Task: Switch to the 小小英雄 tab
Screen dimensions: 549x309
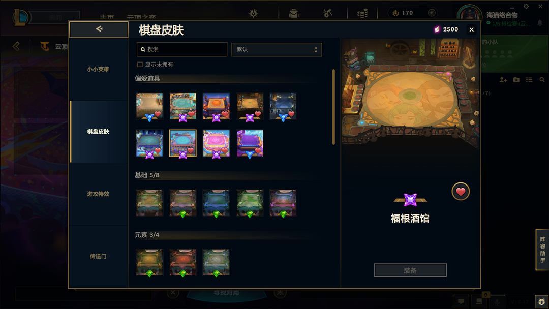Action: pyautogui.click(x=98, y=69)
